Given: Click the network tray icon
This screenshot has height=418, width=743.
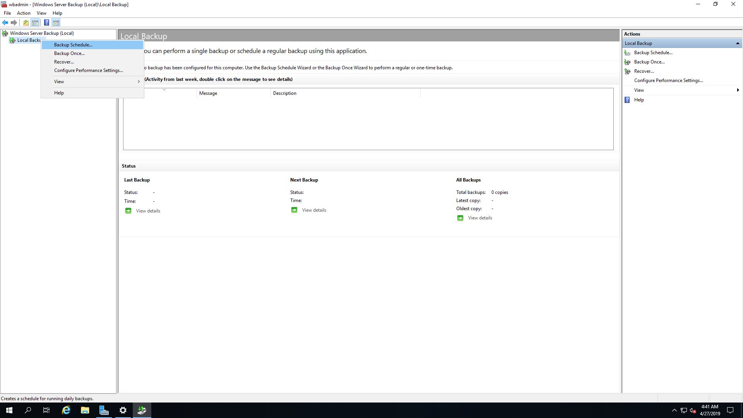Looking at the screenshot, I should tap(684, 410).
